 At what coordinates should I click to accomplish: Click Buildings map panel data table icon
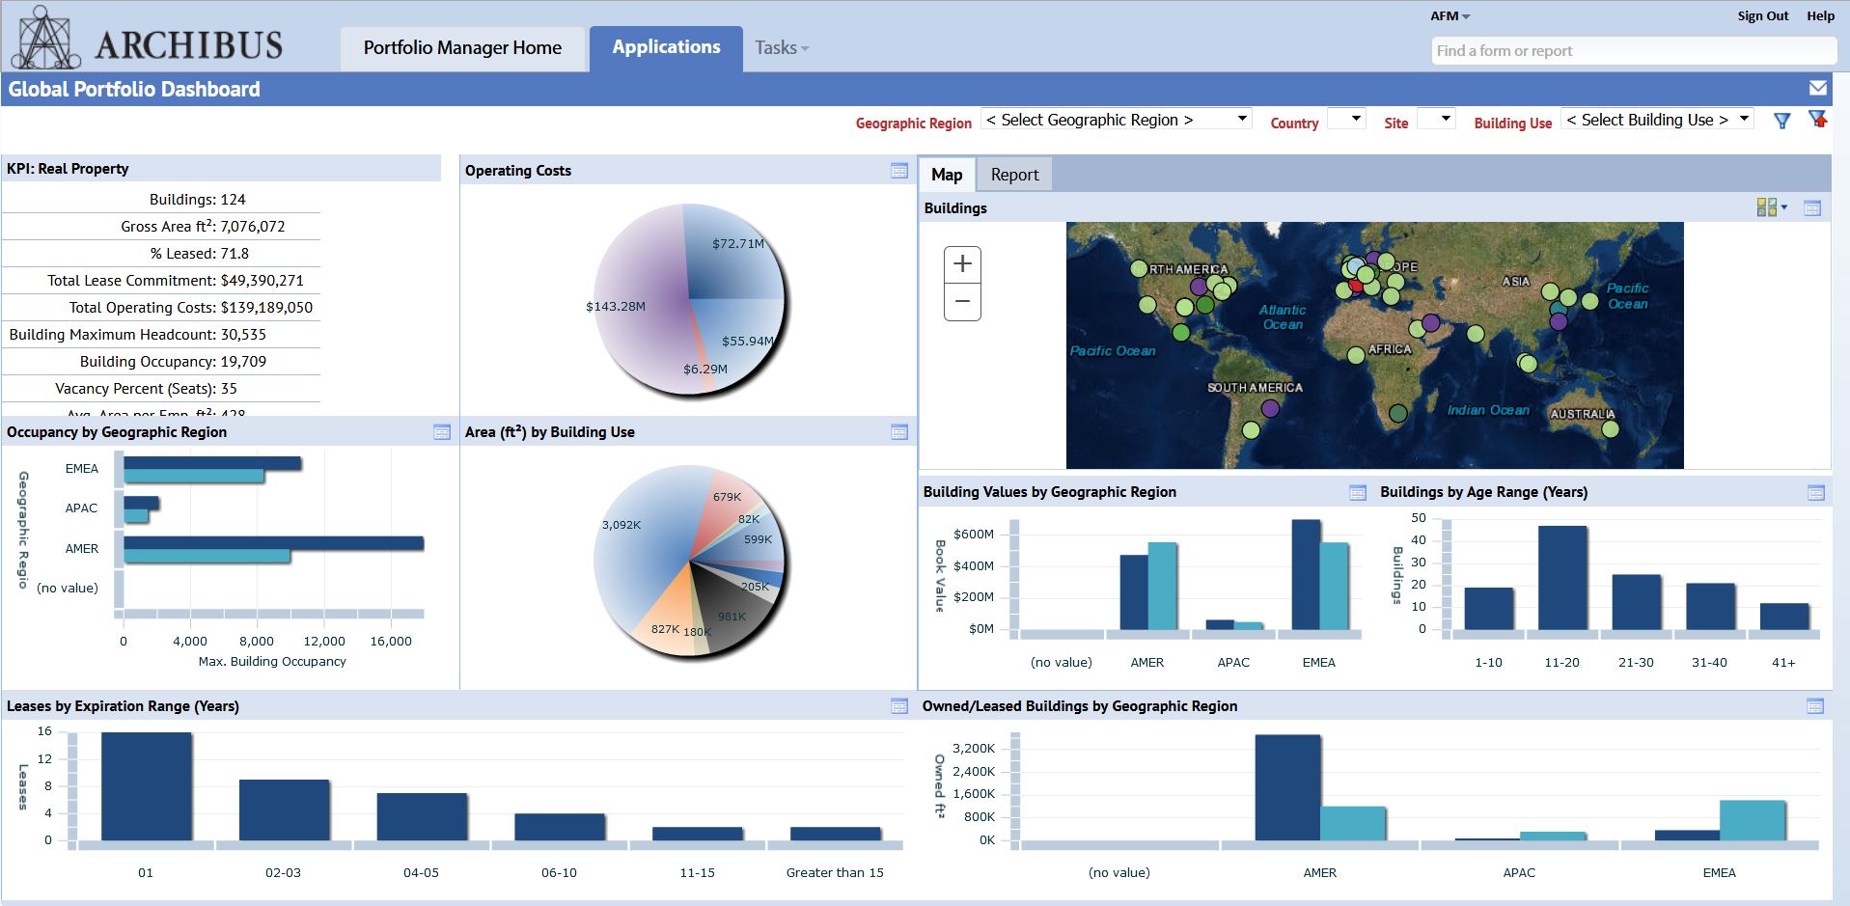click(x=1811, y=208)
